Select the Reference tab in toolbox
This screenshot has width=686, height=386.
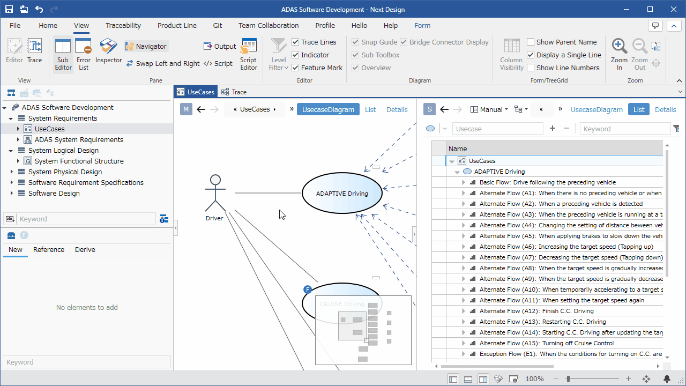pyautogui.click(x=49, y=250)
